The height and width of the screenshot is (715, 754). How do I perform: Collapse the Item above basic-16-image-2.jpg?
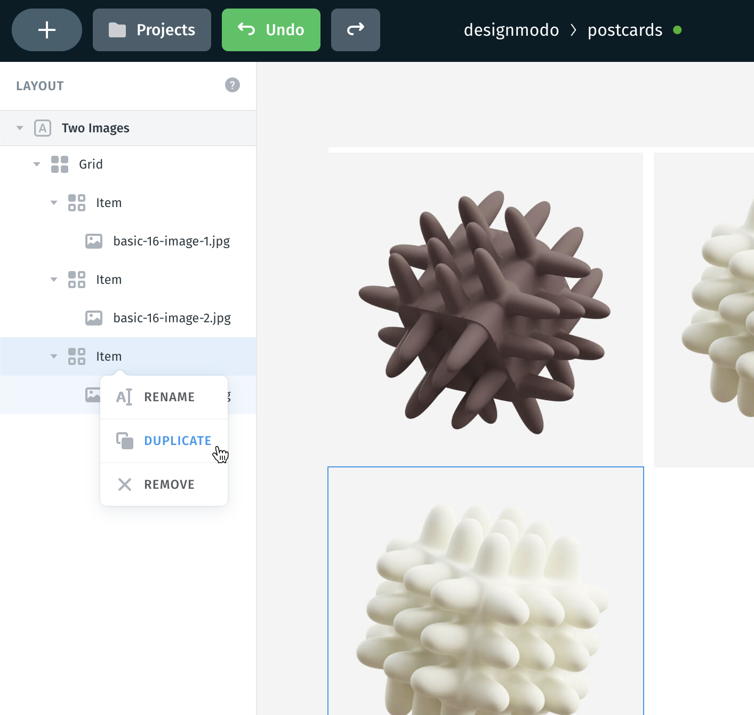click(54, 280)
